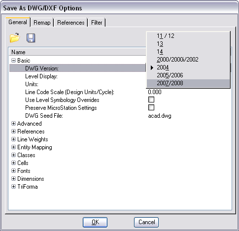Open the Filter tab

click(x=97, y=23)
